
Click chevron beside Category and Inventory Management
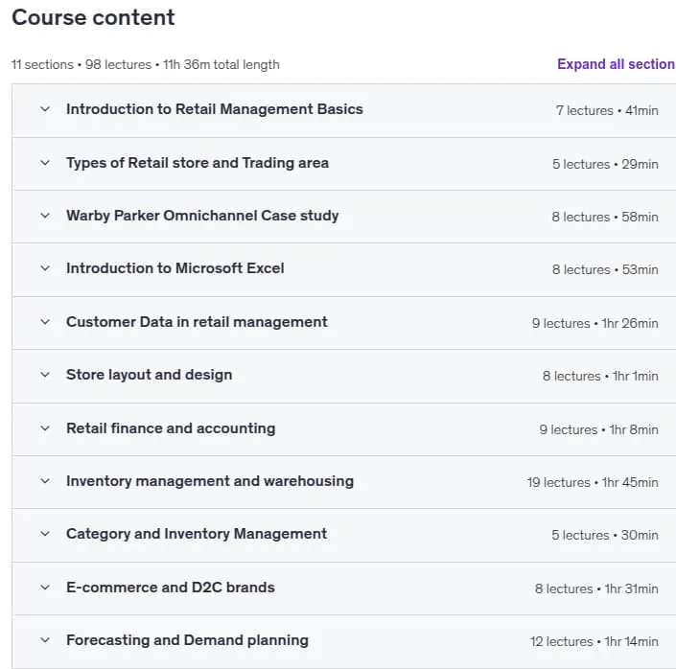(45, 534)
